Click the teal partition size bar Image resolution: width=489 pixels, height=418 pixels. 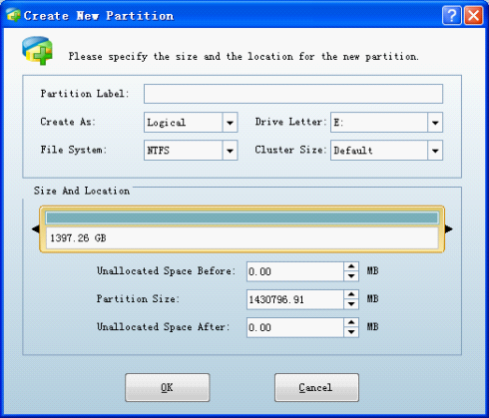tap(243, 218)
